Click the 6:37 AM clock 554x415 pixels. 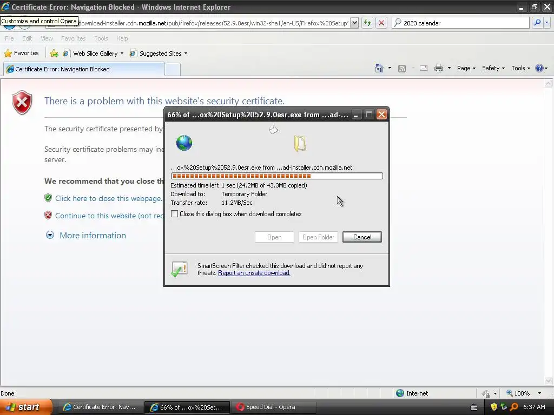[534, 407]
